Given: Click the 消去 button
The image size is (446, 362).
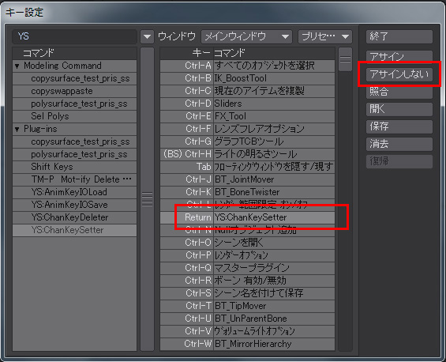Looking at the screenshot, I should 399,144.
